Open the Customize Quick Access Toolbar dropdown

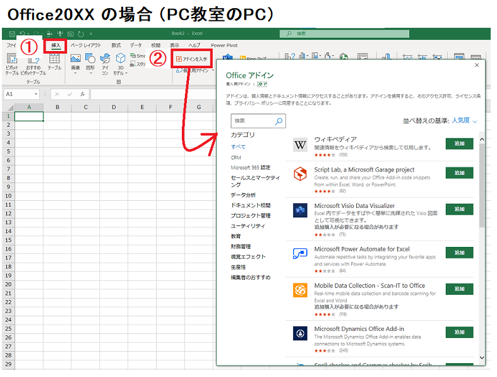coord(91,33)
